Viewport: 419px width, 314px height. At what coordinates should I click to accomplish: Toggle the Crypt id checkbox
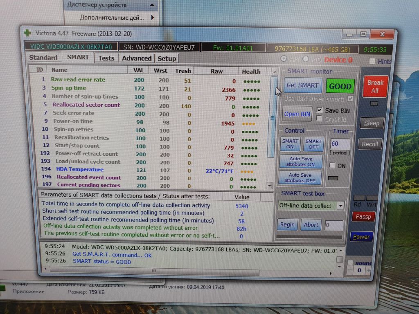point(319,118)
